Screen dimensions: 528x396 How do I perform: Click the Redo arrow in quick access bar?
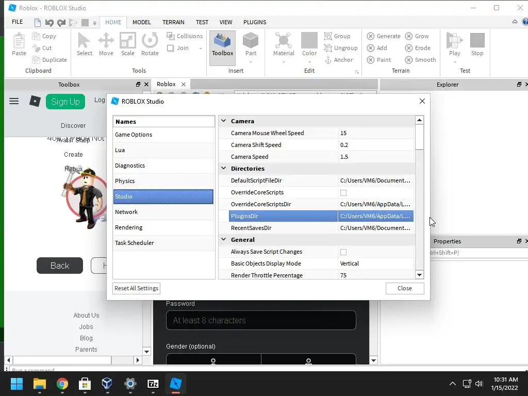point(61,23)
